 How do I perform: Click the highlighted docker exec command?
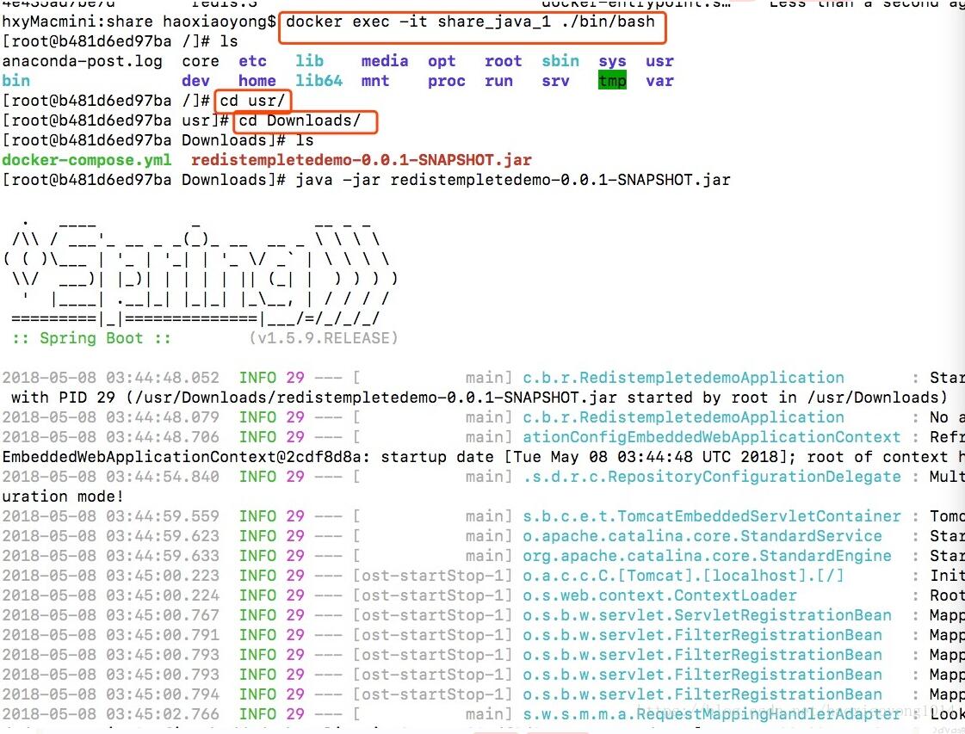point(472,22)
